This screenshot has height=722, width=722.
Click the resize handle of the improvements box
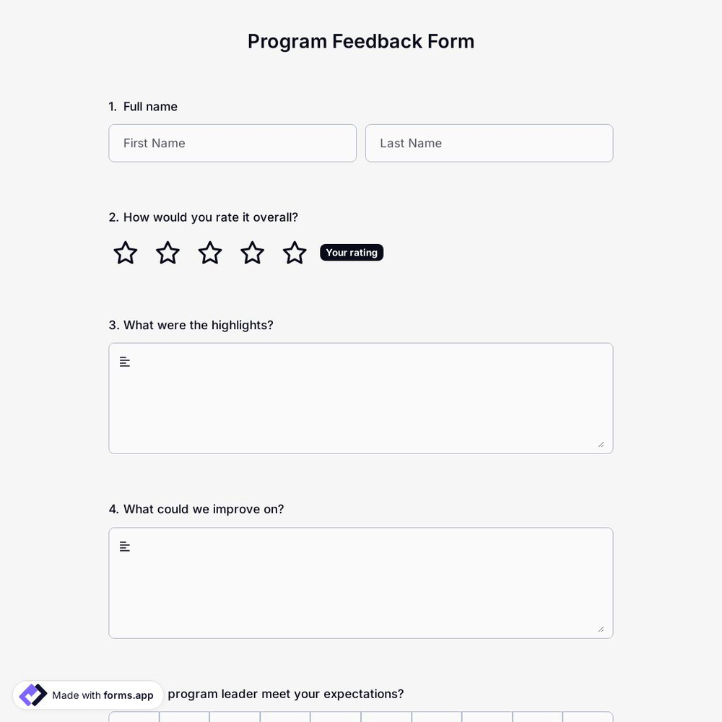[x=601, y=629]
